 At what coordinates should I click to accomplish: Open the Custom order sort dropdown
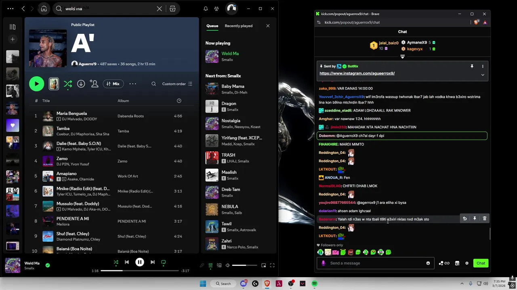[177, 84]
